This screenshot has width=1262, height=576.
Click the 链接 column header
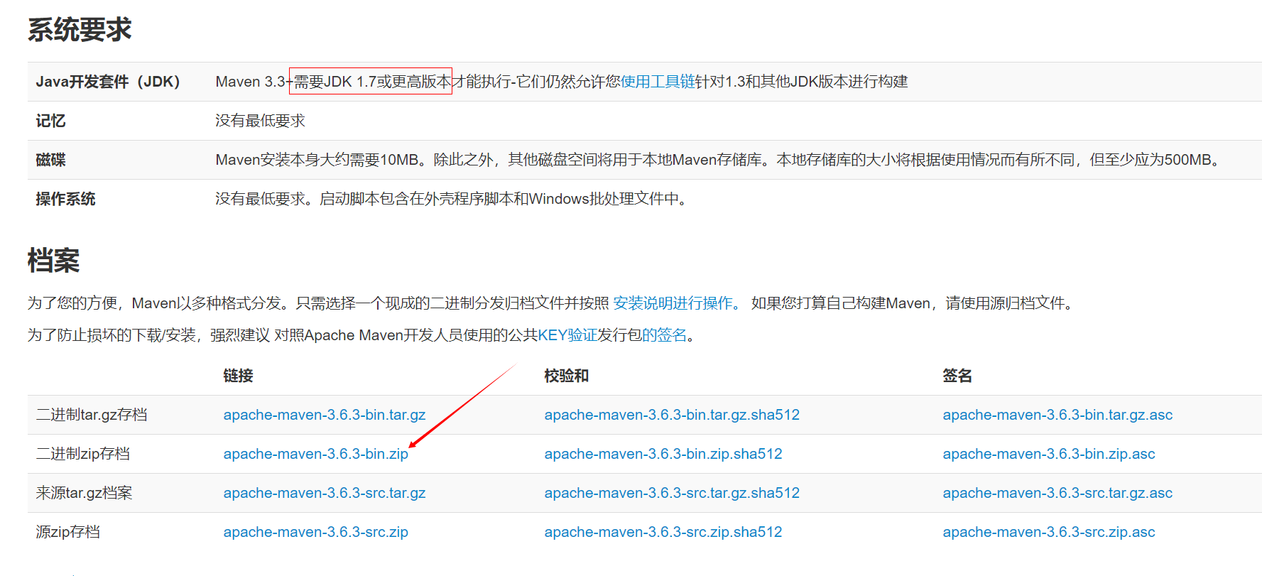tap(238, 376)
